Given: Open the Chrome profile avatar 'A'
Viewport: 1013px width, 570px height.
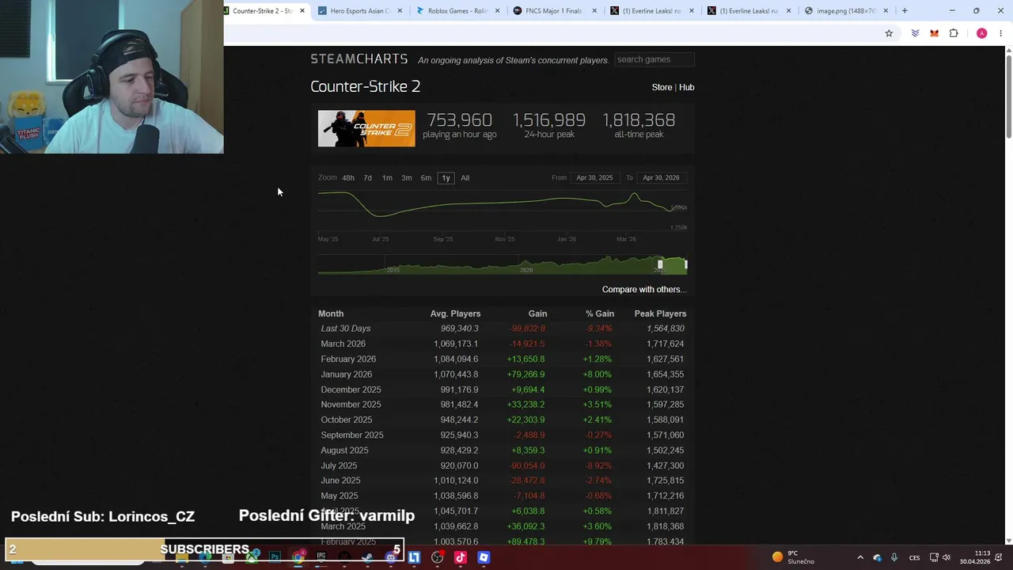Looking at the screenshot, I should [x=981, y=33].
